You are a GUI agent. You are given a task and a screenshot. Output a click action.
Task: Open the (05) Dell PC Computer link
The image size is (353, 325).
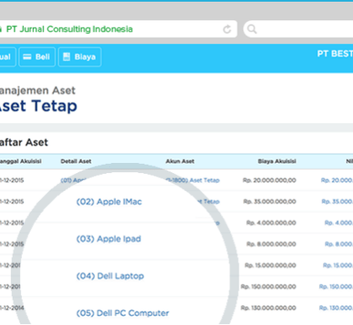coord(123,313)
